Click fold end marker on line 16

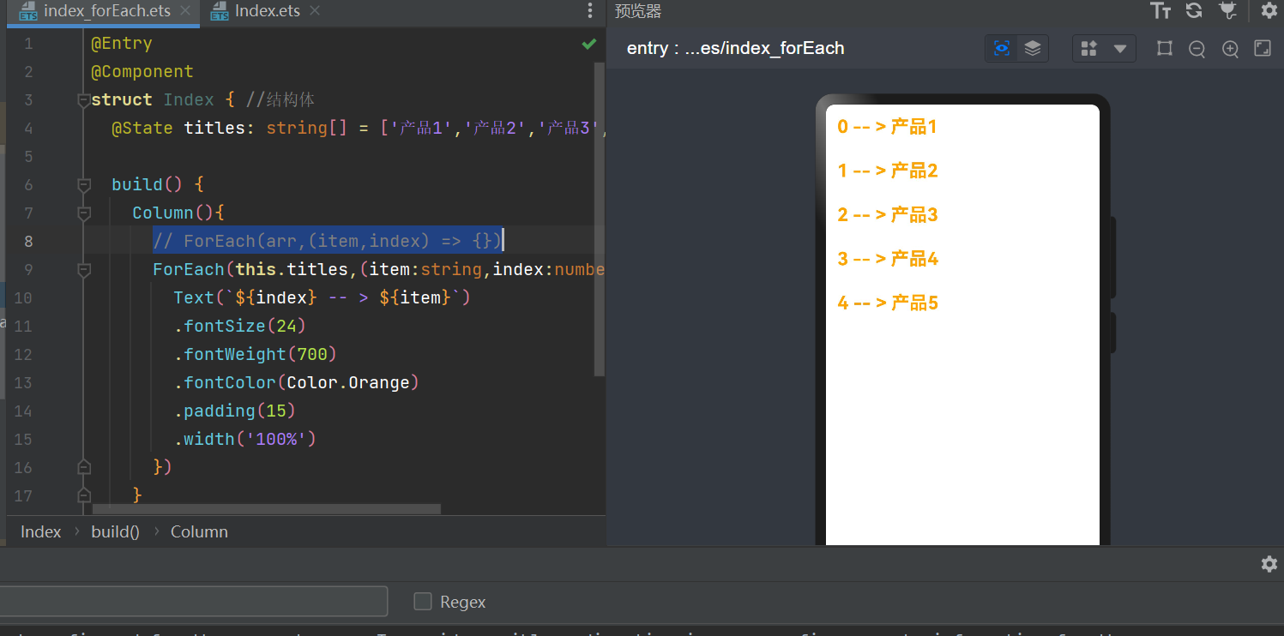tap(84, 467)
